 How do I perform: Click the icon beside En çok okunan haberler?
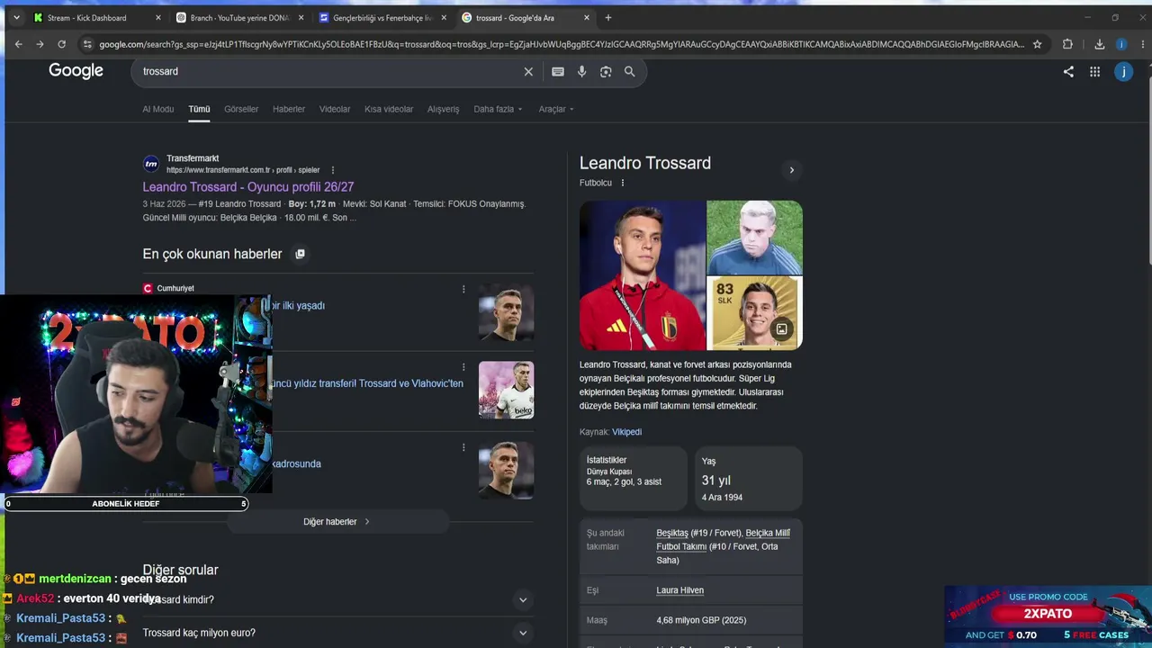(300, 254)
